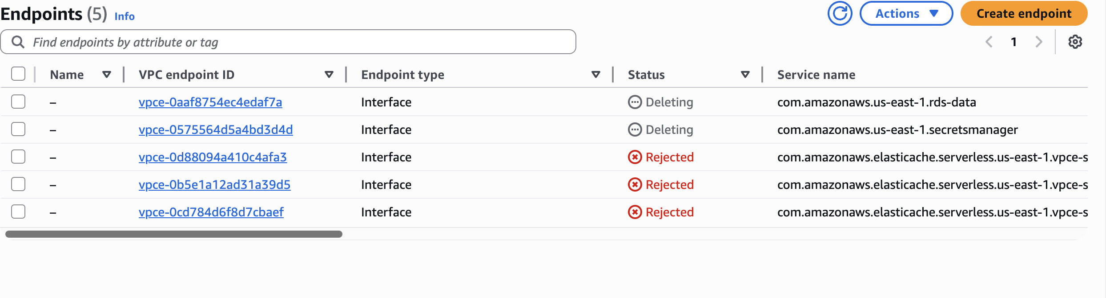Click the search magnifier icon
Image resolution: width=1106 pixels, height=298 pixels.
tap(18, 42)
